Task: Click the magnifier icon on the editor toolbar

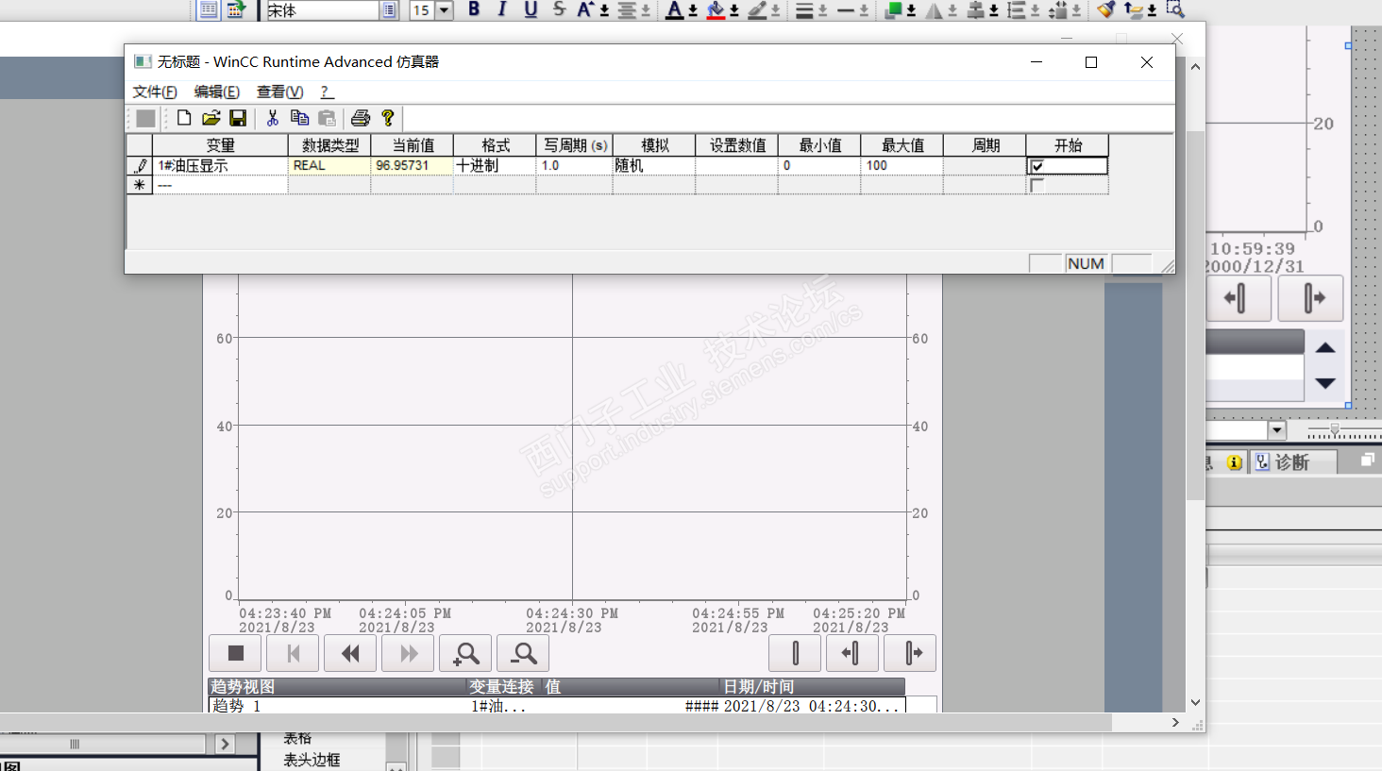Action: [x=1175, y=9]
